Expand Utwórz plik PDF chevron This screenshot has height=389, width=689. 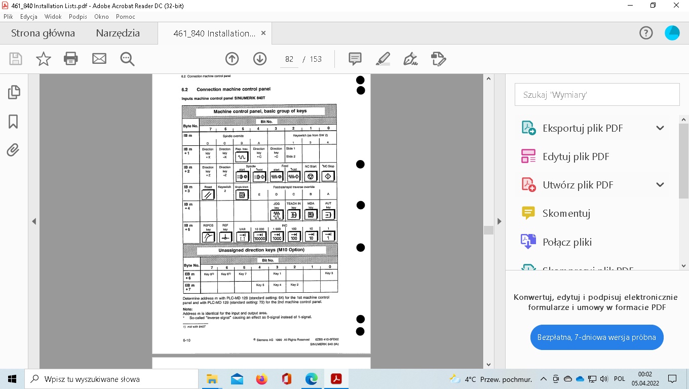(x=660, y=184)
